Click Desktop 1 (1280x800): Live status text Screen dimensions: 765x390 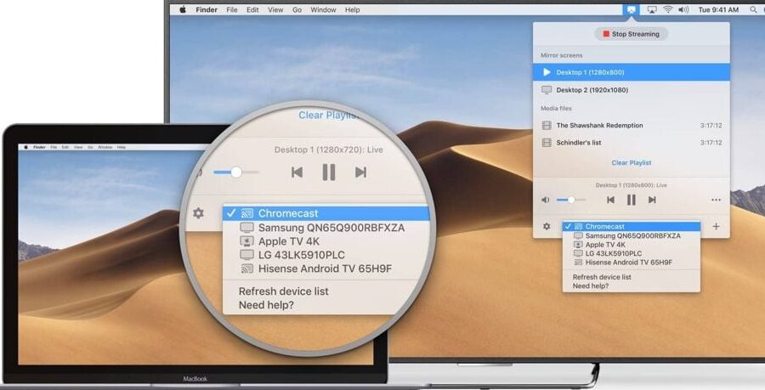coord(632,185)
